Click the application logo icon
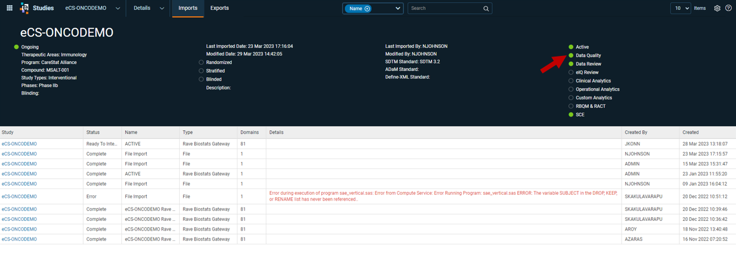Viewport: 736px width, 260px height. (24, 8)
